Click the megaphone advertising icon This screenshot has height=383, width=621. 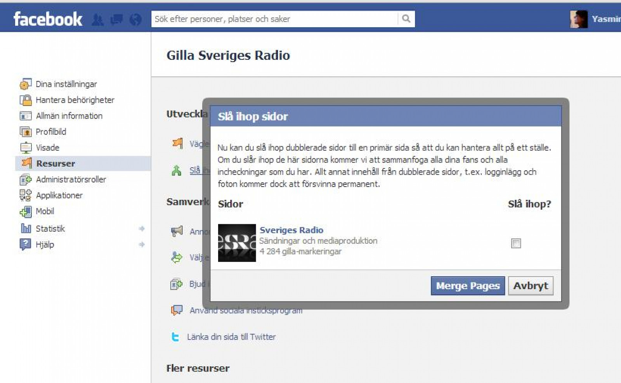point(177,231)
